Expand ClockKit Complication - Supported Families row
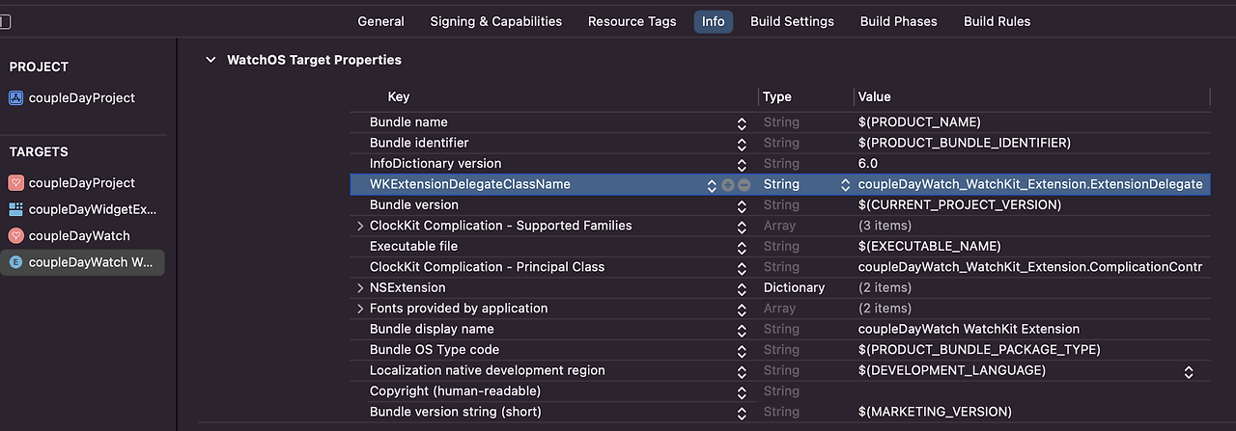Viewport: 1236px width, 431px height. (360, 226)
